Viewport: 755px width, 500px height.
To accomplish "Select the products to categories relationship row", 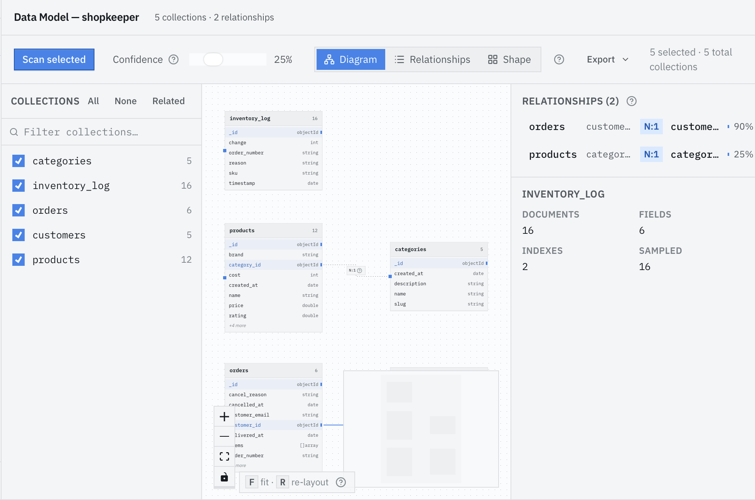I will pyautogui.click(x=639, y=154).
